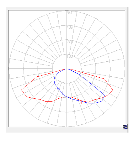Click the red curve's bottom-left flat segment
This screenshot has width=137, height=142.
49,102
